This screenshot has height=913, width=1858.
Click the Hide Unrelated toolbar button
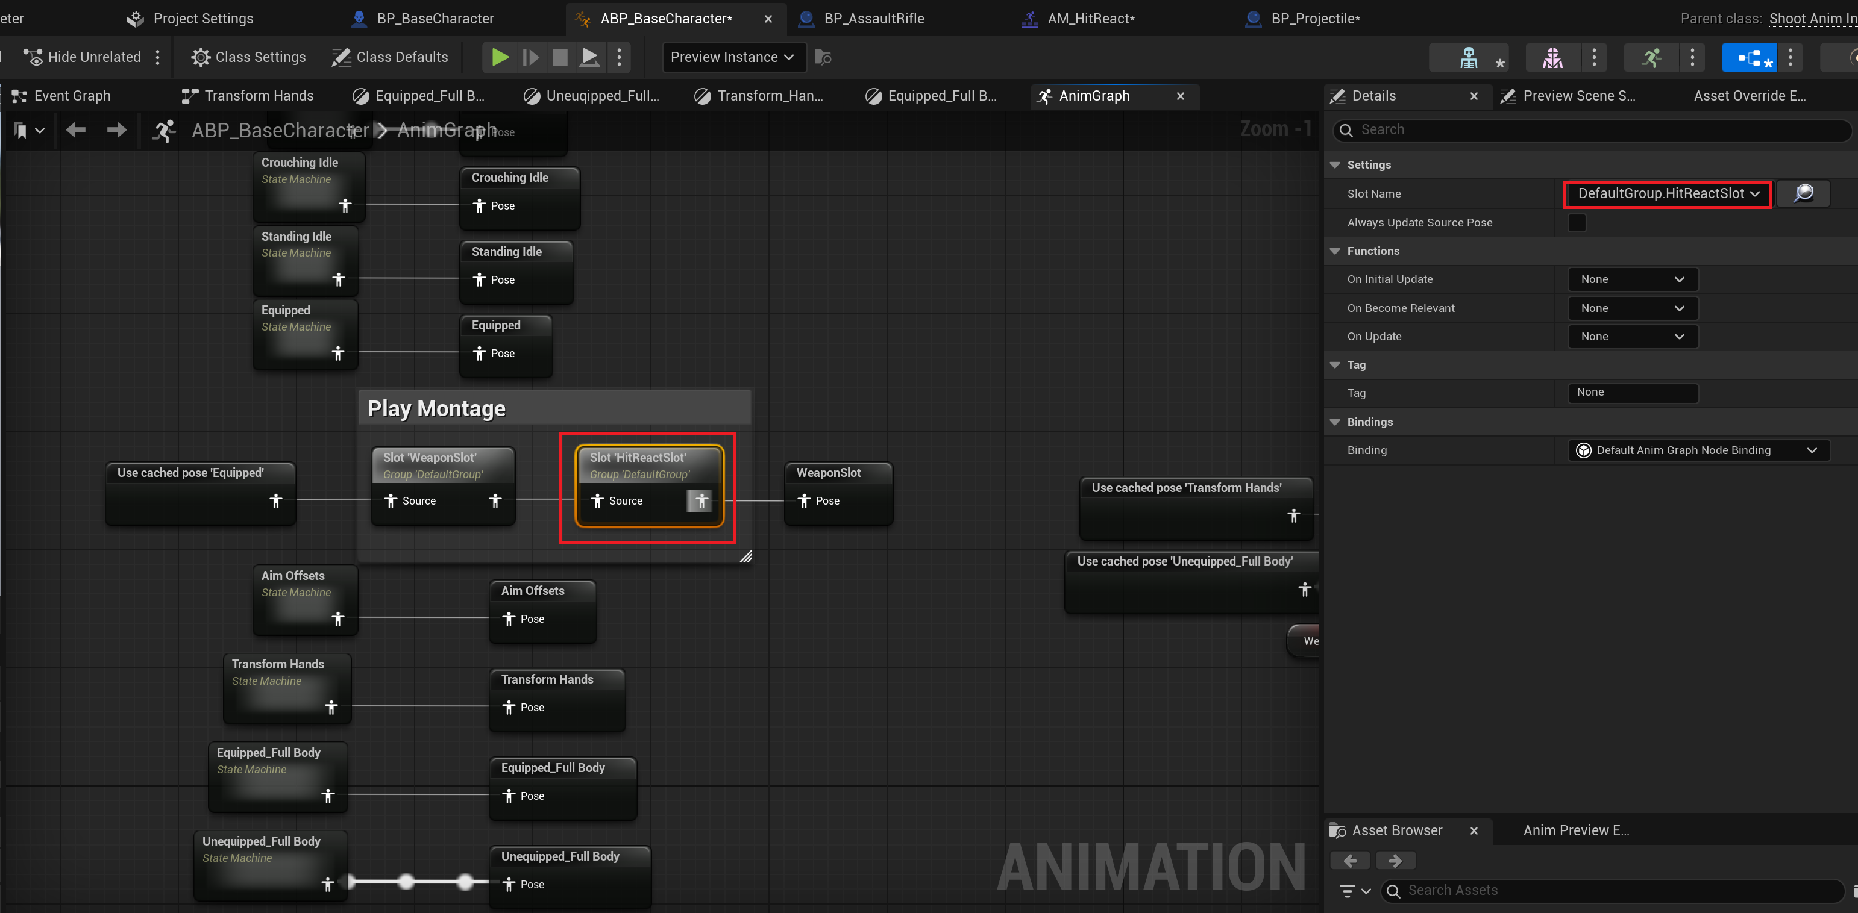pyautogui.click(x=82, y=57)
